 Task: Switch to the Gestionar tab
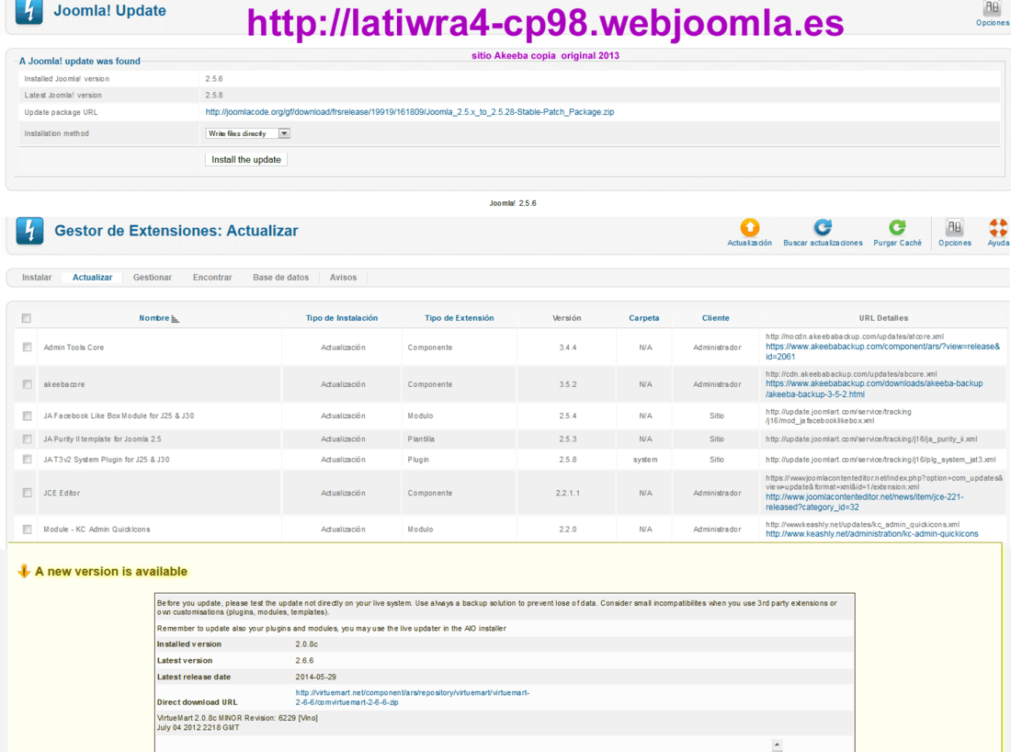153,278
